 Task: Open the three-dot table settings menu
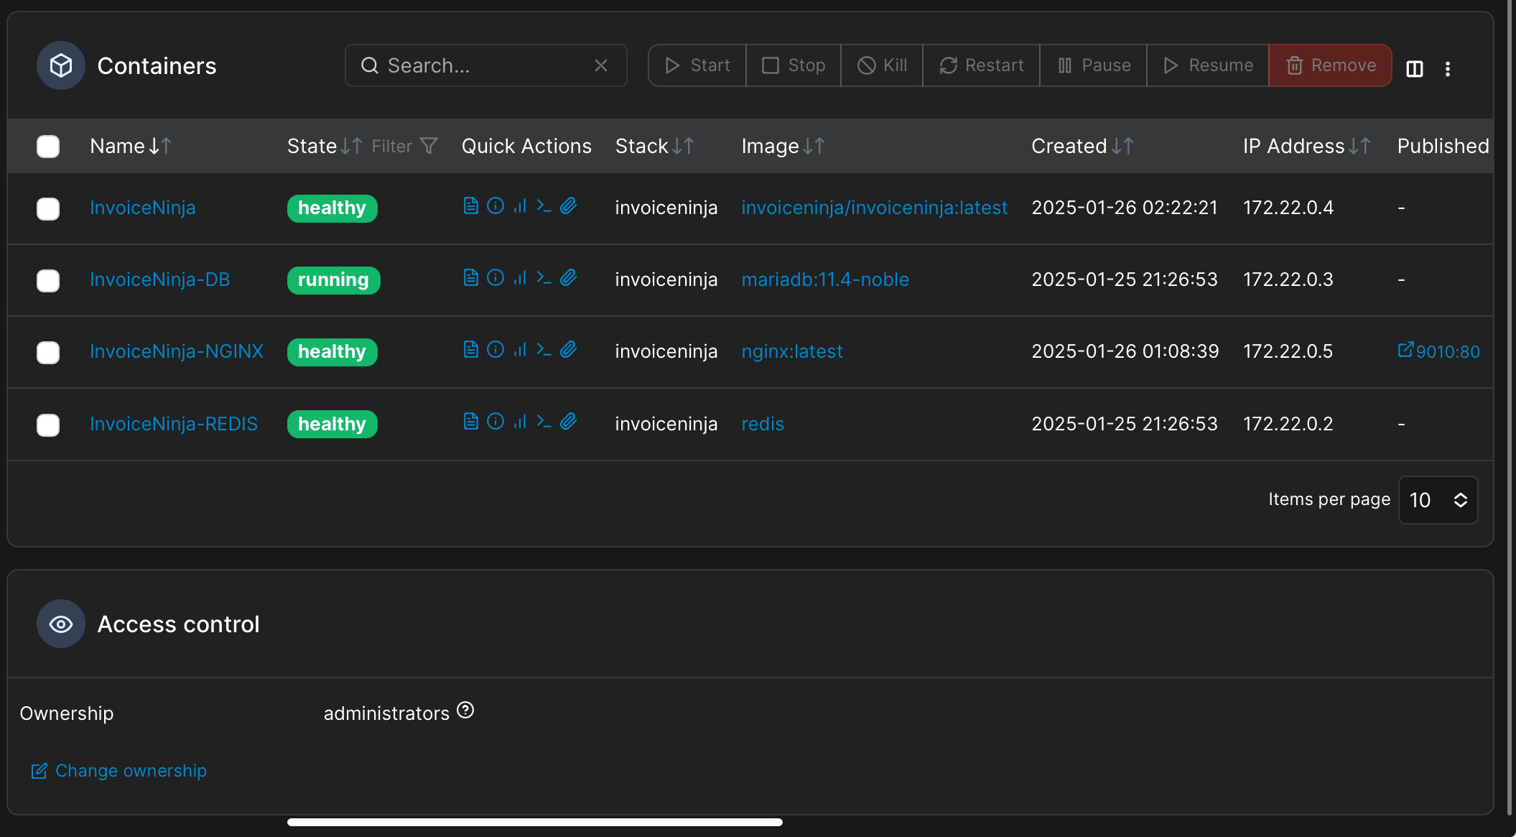(x=1448, y=68)
